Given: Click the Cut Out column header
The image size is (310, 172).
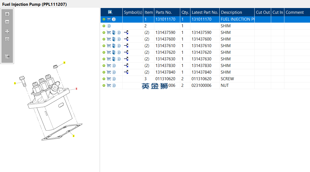Looking at the screenshot, I should pyautogui.click(x=263, y=12).
